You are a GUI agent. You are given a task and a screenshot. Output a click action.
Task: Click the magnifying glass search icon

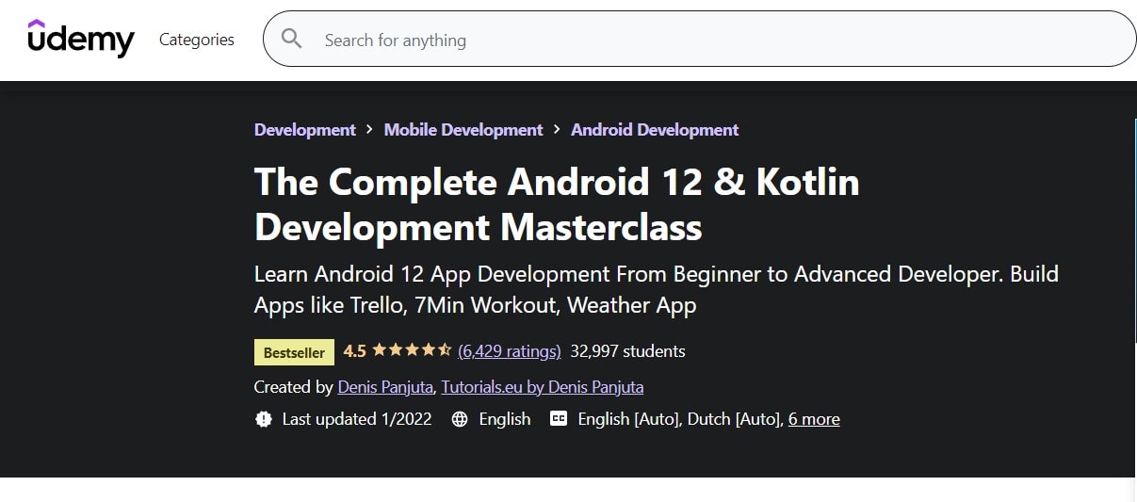point(292,40)
